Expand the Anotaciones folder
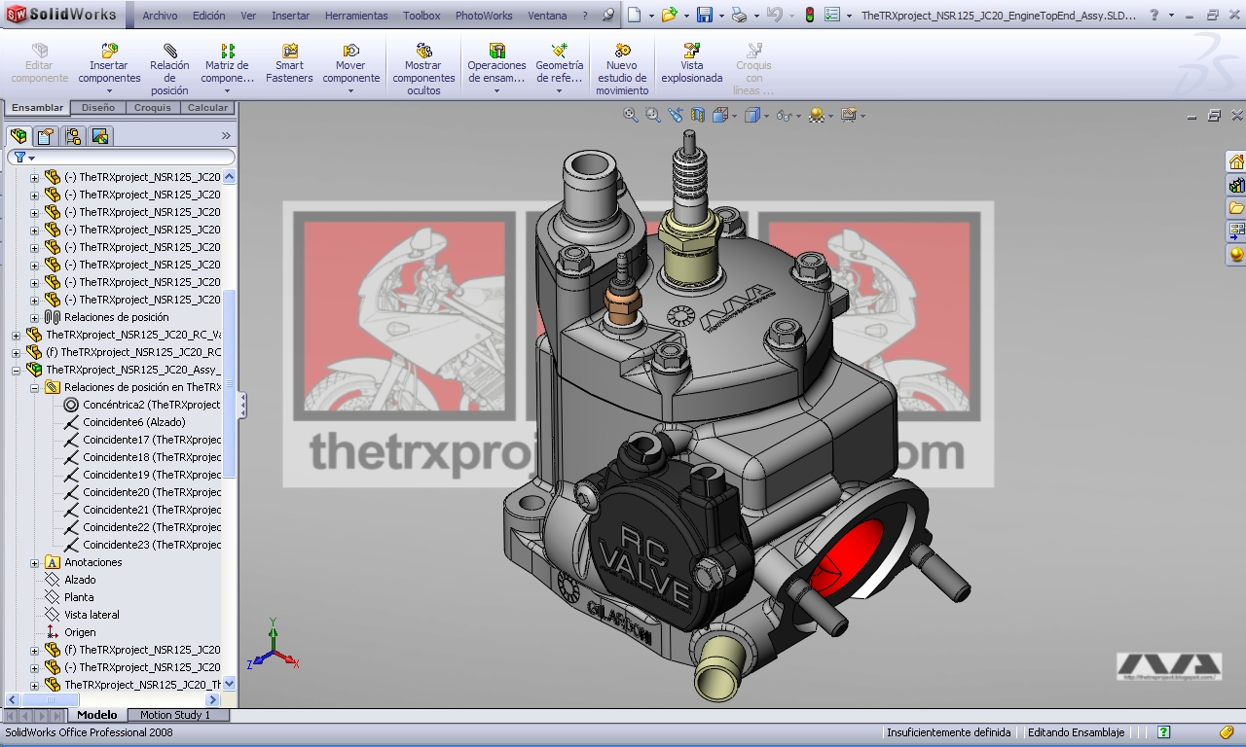This screenshot has height=747, width=1246. coord(34,563)
